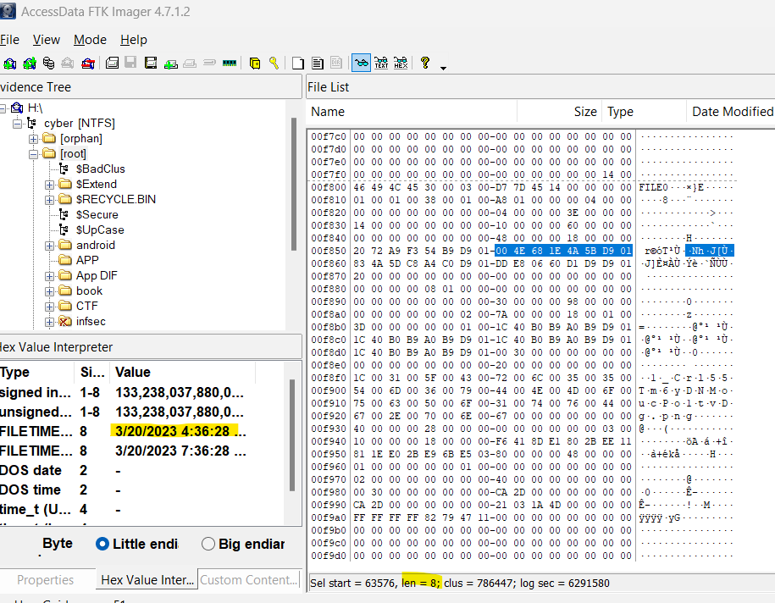775x603 pixels.
Task: Click the Value column header in interpreter
Action: [x=182, y=372]
